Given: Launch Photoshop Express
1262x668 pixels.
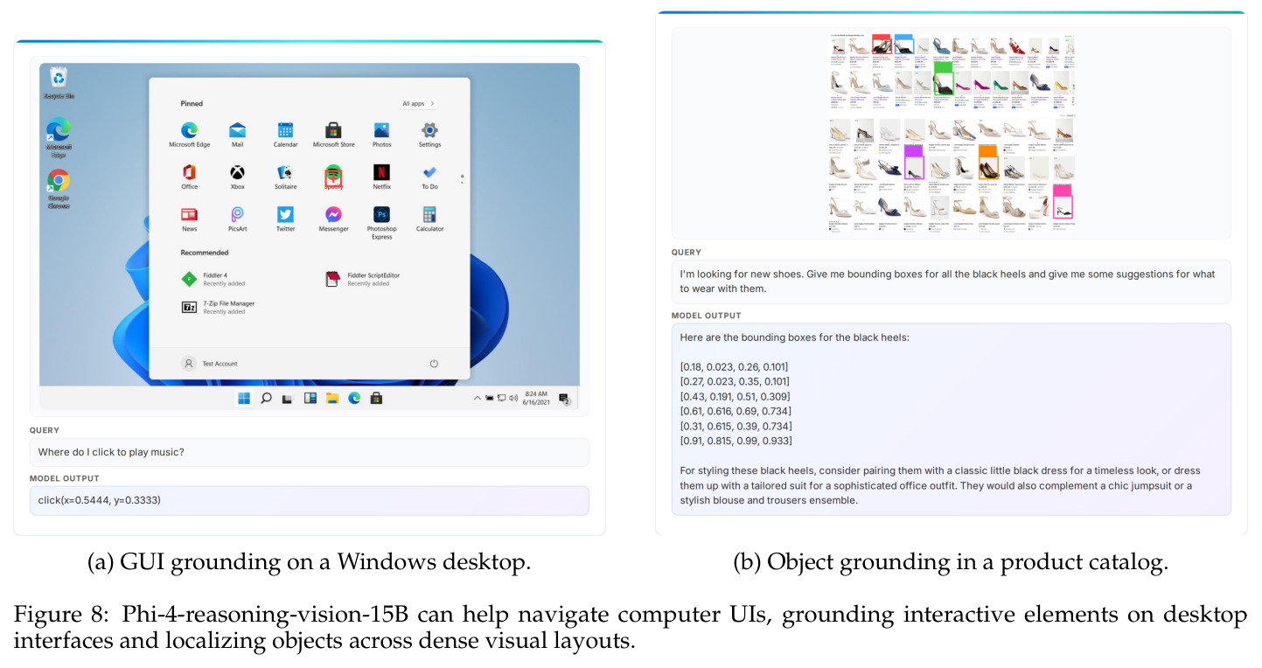Looking at the screenshot, I should click(381, 222).
